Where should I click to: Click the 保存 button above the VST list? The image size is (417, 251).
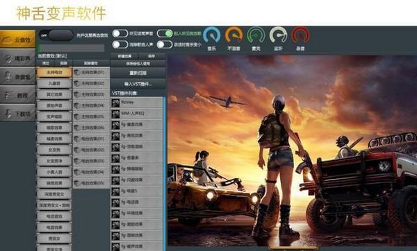152,56
